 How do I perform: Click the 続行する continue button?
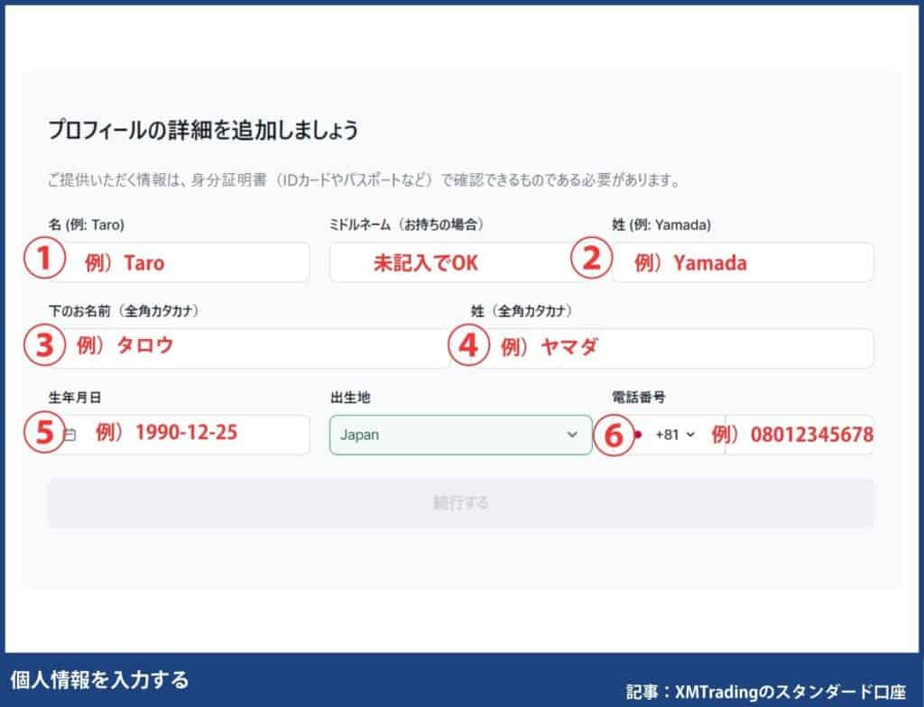461,503
